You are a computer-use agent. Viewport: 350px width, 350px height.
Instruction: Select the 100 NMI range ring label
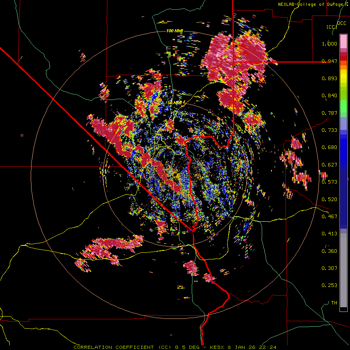[x=175, y=31]
